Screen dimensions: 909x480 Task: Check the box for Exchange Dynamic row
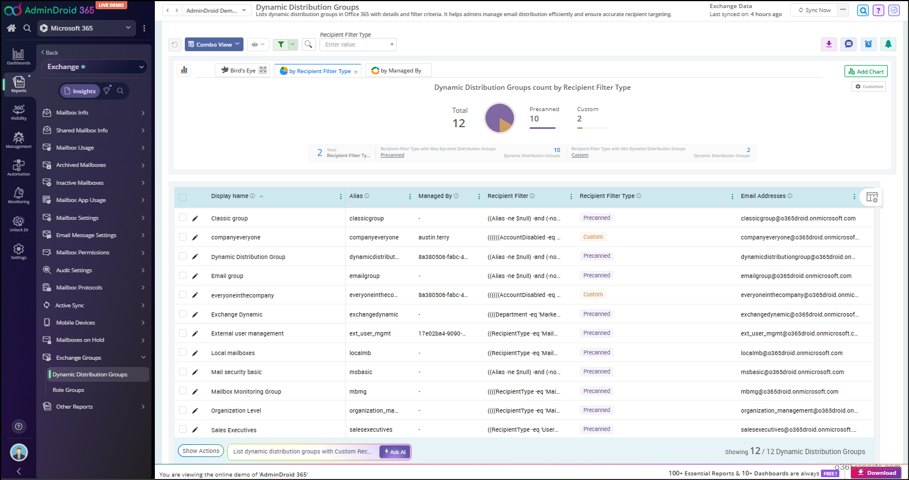pyautogui.click(x=182, y=314)
